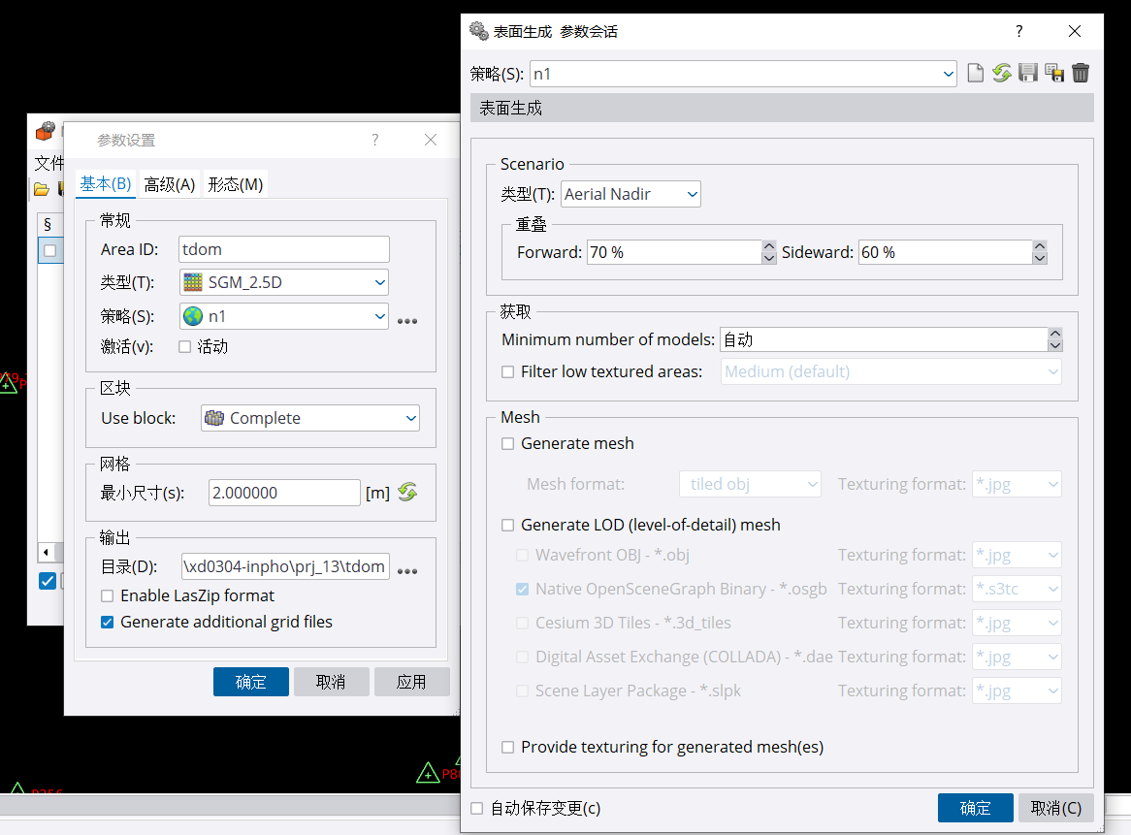The height and width of the screenshot is (835, 1131).
Task: Open the Use block Complete dropdown
Action: click(x=309, y=419)
